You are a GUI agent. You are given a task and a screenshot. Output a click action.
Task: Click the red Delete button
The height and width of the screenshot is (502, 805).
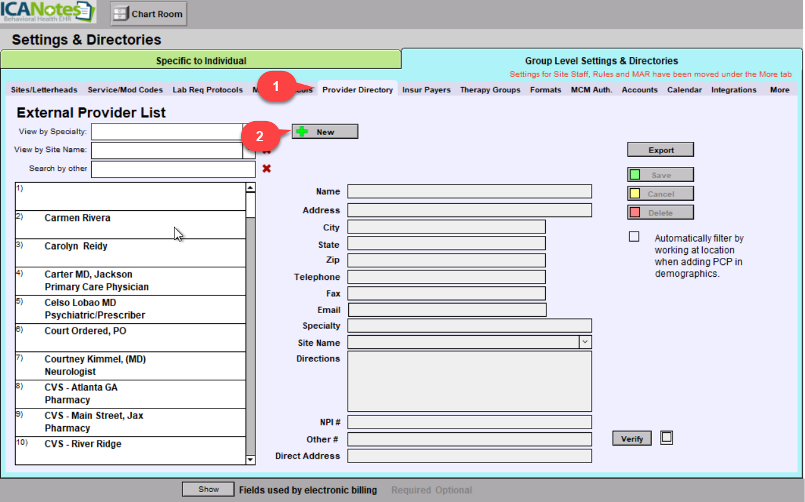(x=660, y=213)
